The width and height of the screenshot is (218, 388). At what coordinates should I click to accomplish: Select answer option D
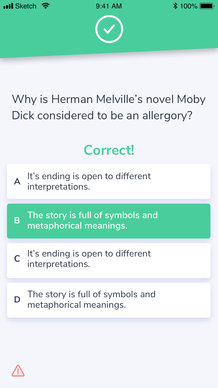(109, 300)
